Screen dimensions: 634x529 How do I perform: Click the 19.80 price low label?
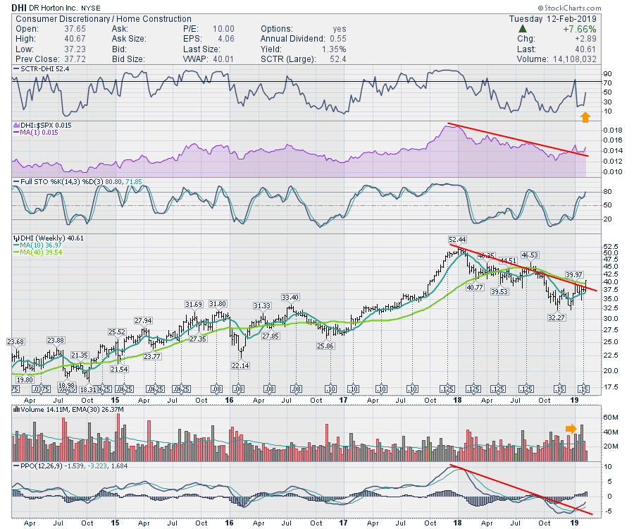pyautogui.click(x=24, y=380)
